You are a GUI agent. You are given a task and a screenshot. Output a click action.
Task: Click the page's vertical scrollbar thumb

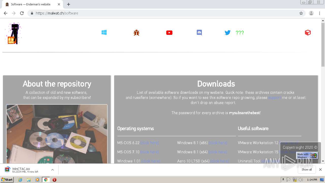pos(323,44)
